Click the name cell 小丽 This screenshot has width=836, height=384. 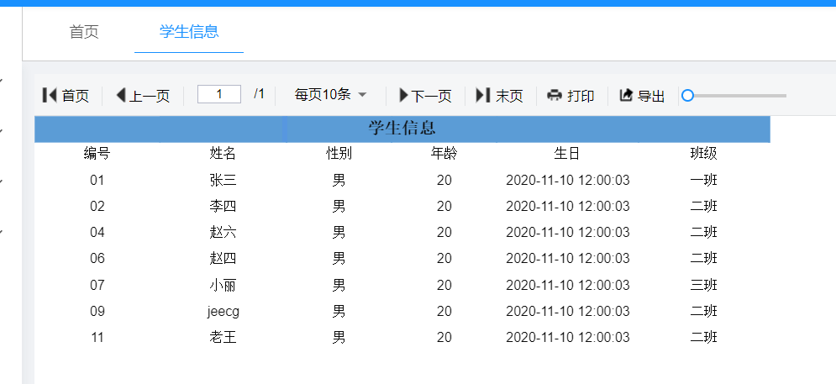(223, 285)
